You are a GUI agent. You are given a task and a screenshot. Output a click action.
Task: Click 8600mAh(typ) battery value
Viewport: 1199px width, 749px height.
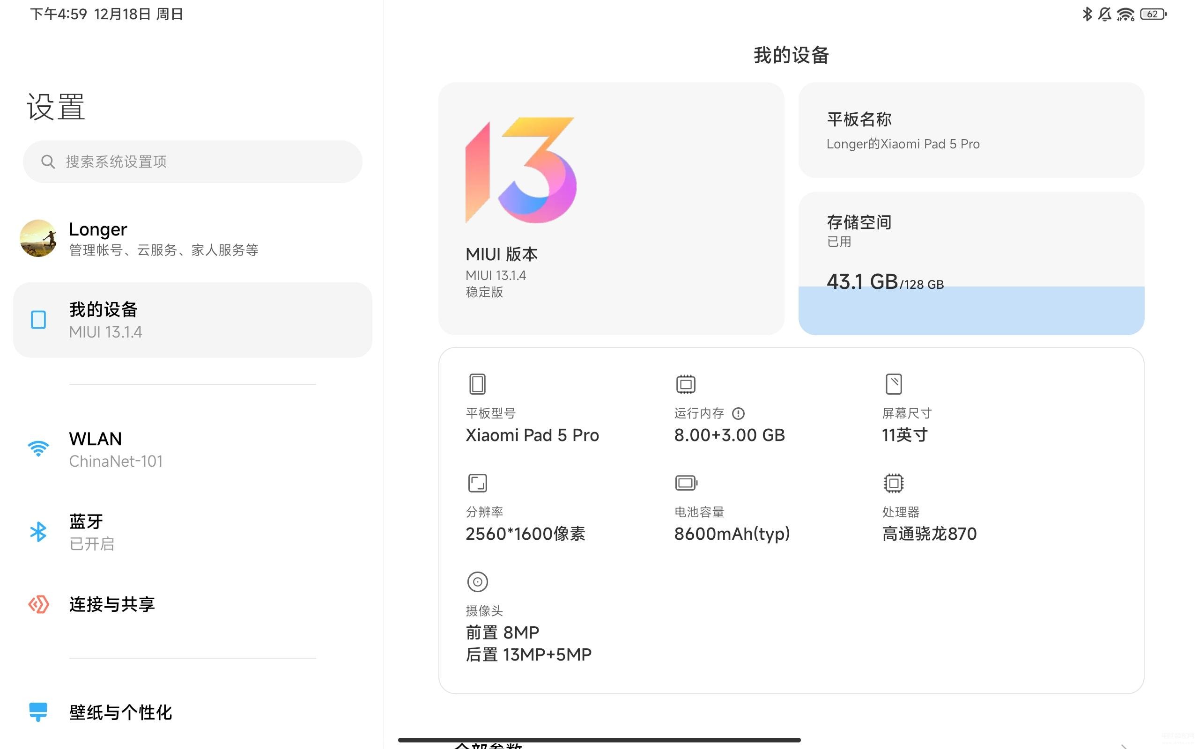coord(732,534)
